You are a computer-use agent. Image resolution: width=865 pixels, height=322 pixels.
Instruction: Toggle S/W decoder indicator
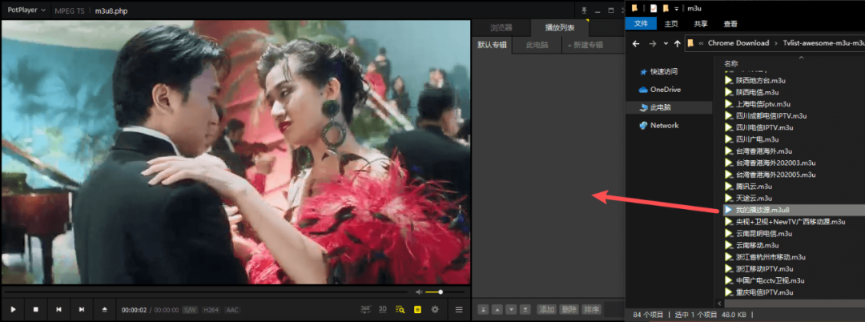pyautogui.click(x=191, y=310)
